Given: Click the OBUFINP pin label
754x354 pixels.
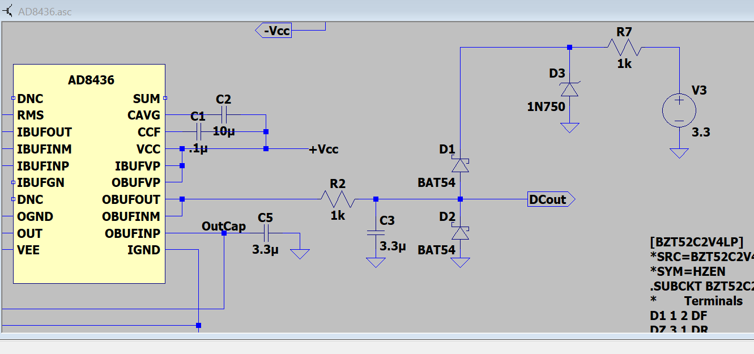Looking at the screenshot, I should pyautogui.click(x=133, y=233).
